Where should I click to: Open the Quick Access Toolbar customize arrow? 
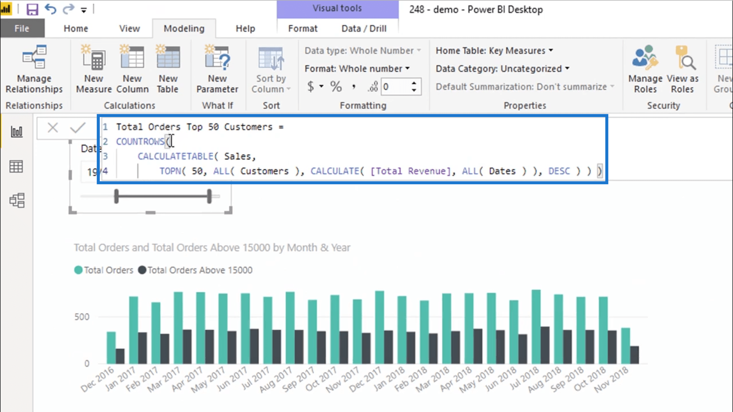point(84,10)
